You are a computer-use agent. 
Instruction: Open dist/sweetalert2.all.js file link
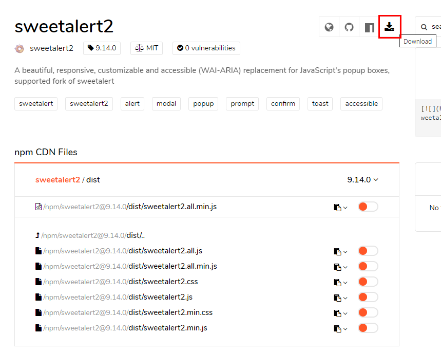pos(123,251)
